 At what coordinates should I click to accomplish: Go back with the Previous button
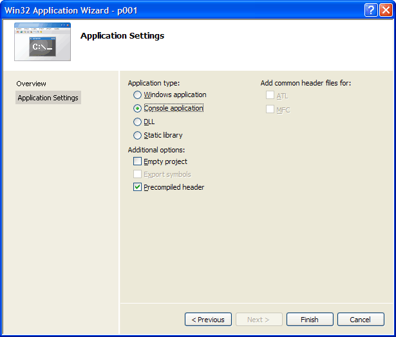[208, 320]
